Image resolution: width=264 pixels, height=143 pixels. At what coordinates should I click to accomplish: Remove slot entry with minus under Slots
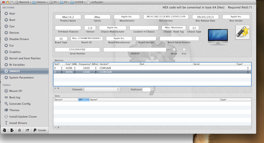pos(55,128)
